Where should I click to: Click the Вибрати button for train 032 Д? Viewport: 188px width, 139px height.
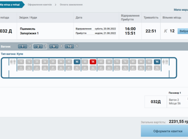coord(183,31)
